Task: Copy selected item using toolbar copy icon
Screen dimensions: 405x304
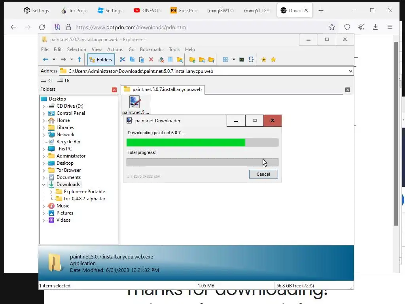Action: click(x=132, y=60)
